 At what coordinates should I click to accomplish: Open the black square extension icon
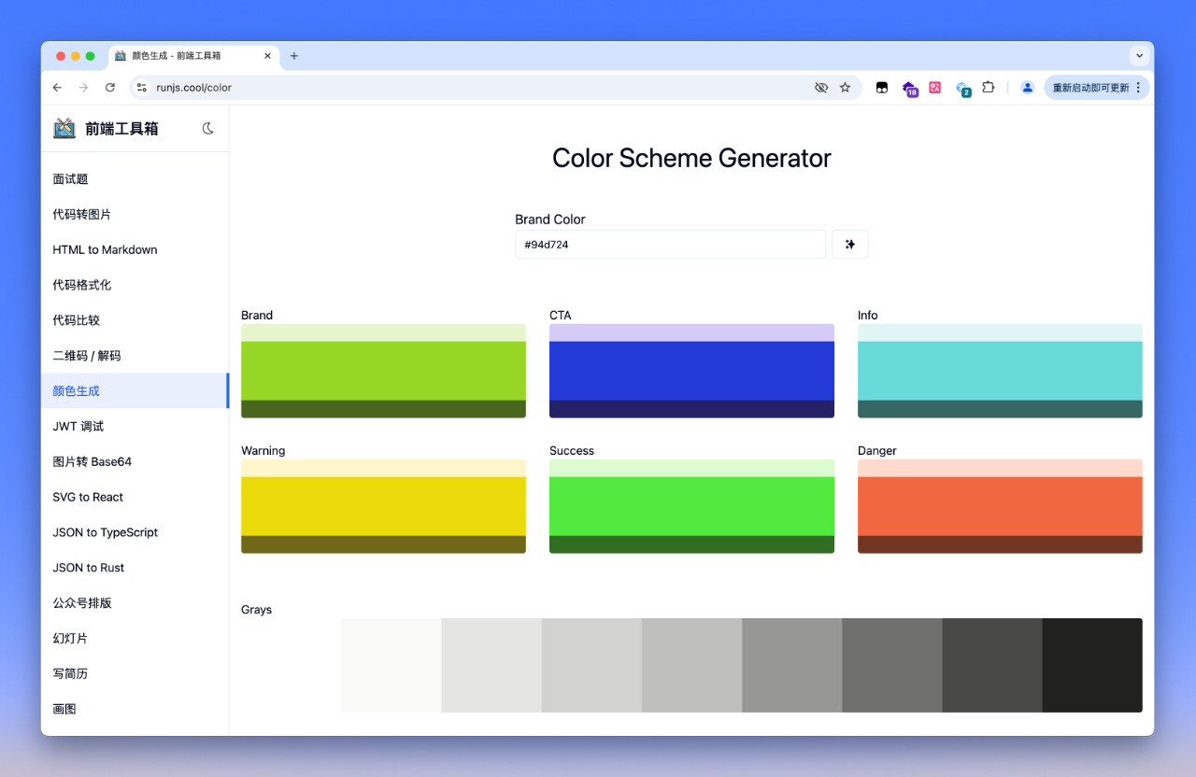click(x=881, y=88)
